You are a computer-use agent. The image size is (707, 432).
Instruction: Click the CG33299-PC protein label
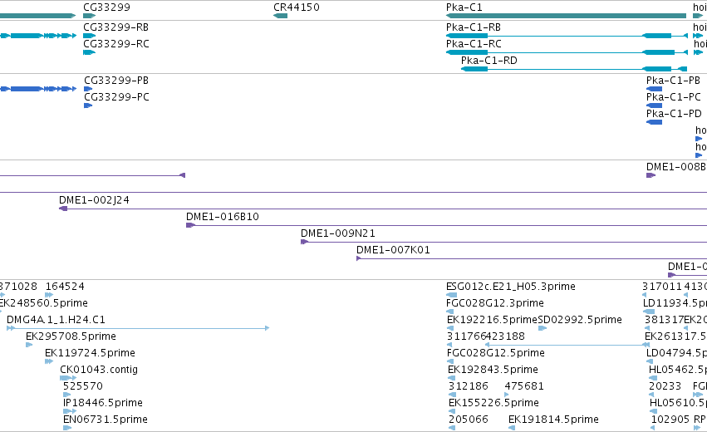tap(116, 97)
